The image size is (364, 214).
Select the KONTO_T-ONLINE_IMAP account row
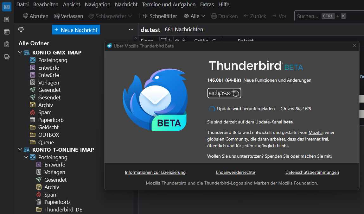tap(63, 149)
